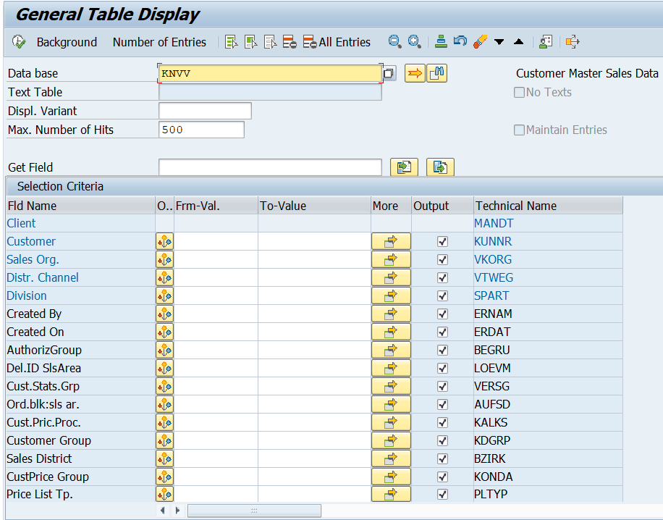Click To-Value cell for Sales Org. row
Screen dimensions: 663x520
314,260
